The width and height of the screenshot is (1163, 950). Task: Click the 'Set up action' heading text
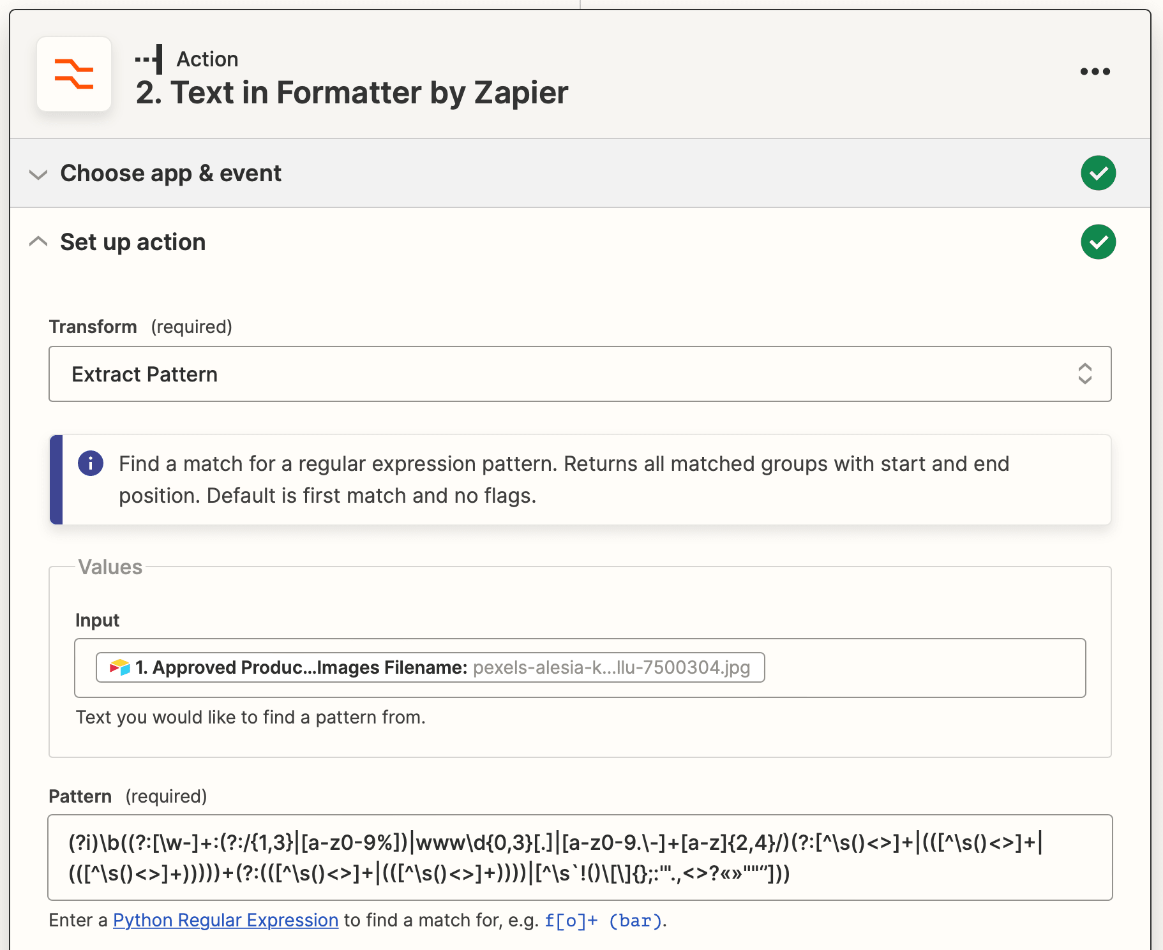133,242
